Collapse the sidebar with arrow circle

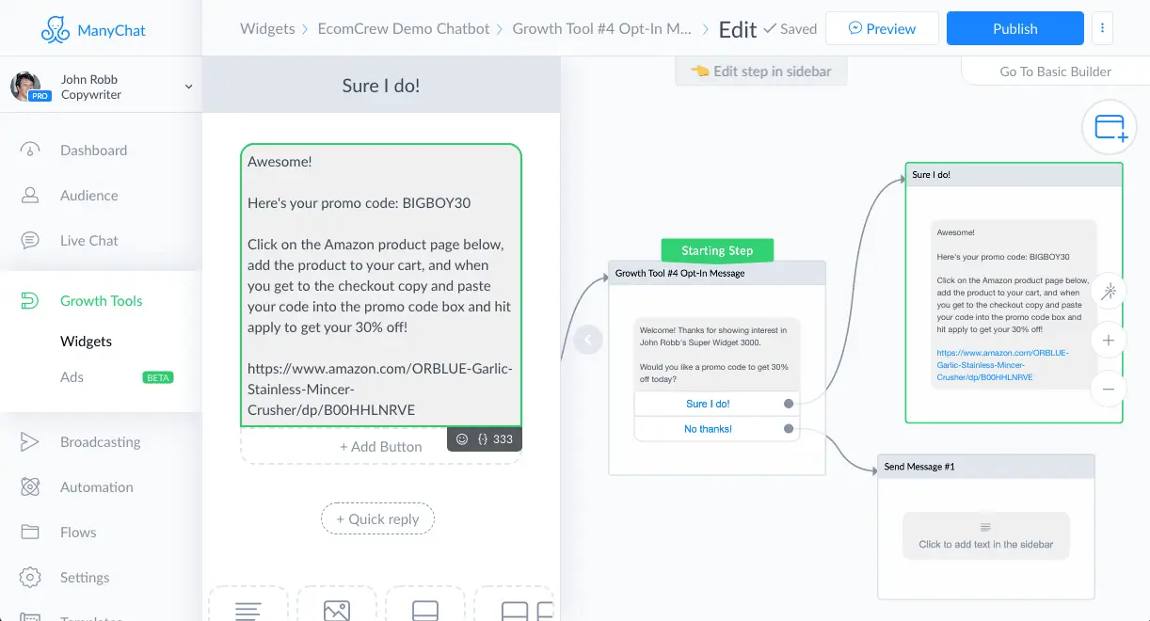pyautogui.click(x=588, y=340)
